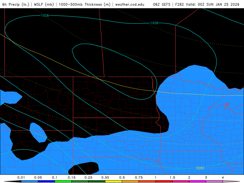Click the 'F282' forecast hour text
244x183 pixels.
(x=180, y=4)
